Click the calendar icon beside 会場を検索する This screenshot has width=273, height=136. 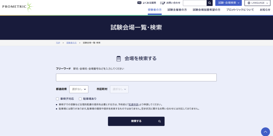[x=119, y=59]
